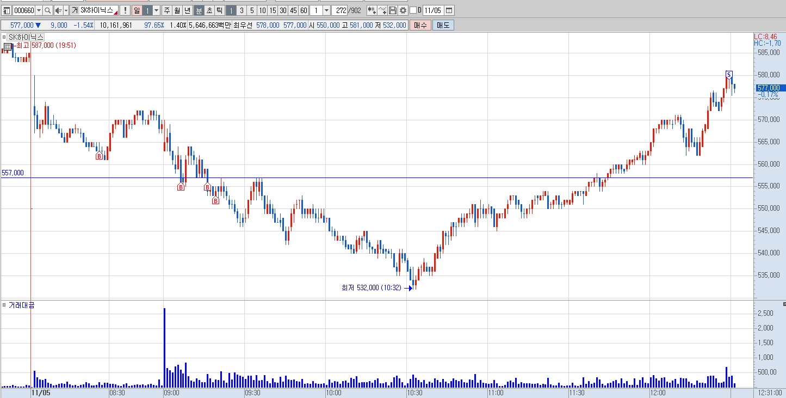Image resolution: width=786 pixels, height=398 pixels.
Task: Expand the stock code 000660 dropdown
Action: click(x=38, y=10)
